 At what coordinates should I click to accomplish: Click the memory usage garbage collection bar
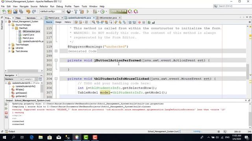(x=118, y=11)
